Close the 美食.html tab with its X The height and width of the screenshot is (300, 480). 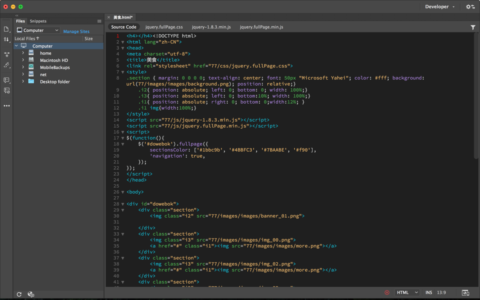point(108,17)
